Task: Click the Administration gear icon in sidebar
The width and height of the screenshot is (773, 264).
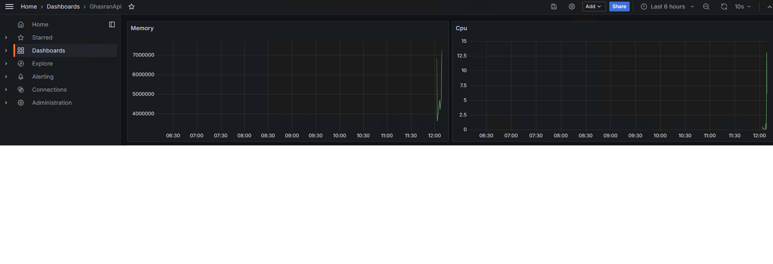Action: tap(21, 103)
